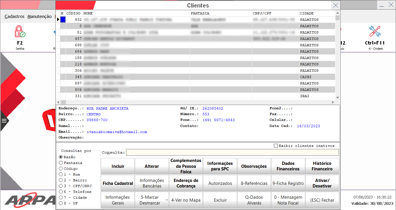396x210 pixels.
Task: Open the Cadastros menu
Action: [x=14, y=16]
